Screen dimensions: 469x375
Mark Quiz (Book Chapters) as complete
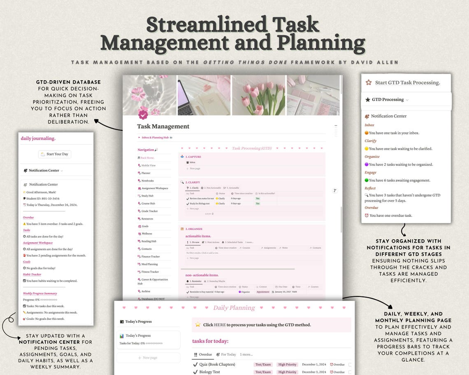[x=195, y=364]
